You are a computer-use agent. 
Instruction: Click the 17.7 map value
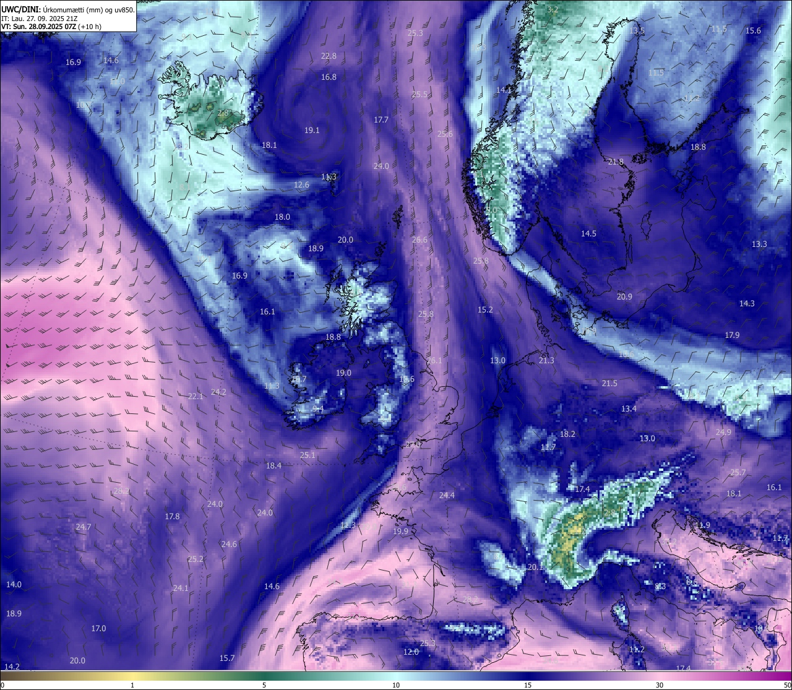pyautogui.click(x=381, y=119)
